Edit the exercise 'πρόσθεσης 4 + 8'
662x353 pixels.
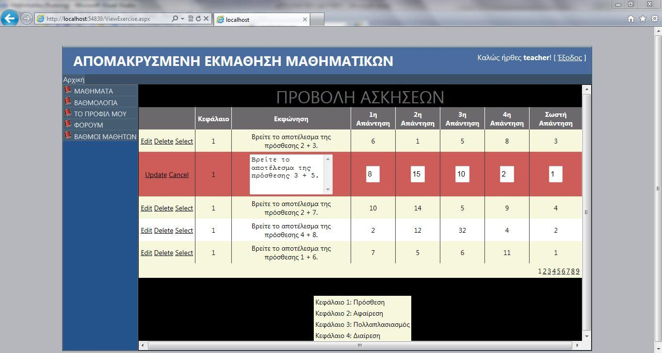(146, 230)
